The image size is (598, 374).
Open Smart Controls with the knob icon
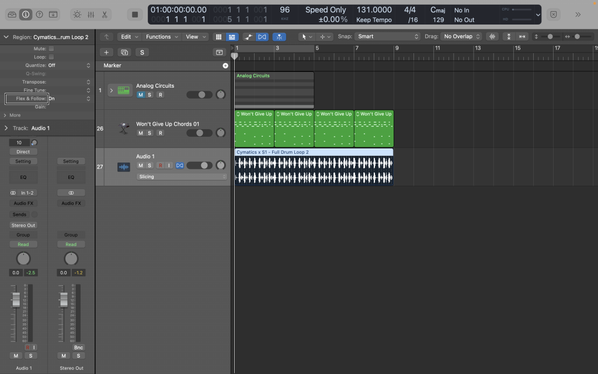click(x=77, y=13)
